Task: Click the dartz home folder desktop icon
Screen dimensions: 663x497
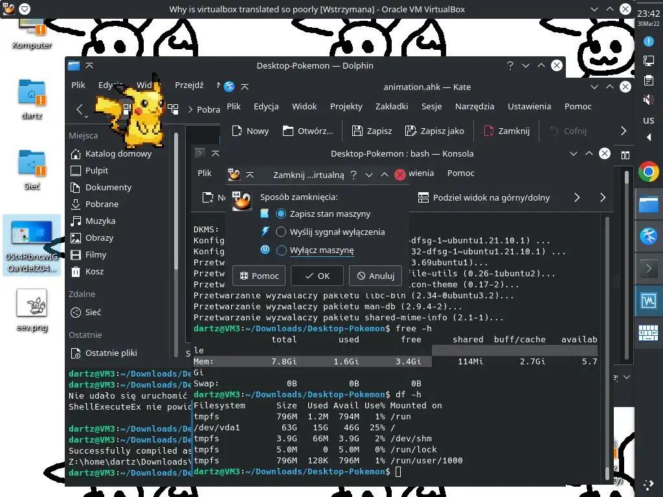Action: tap(32, 99)
